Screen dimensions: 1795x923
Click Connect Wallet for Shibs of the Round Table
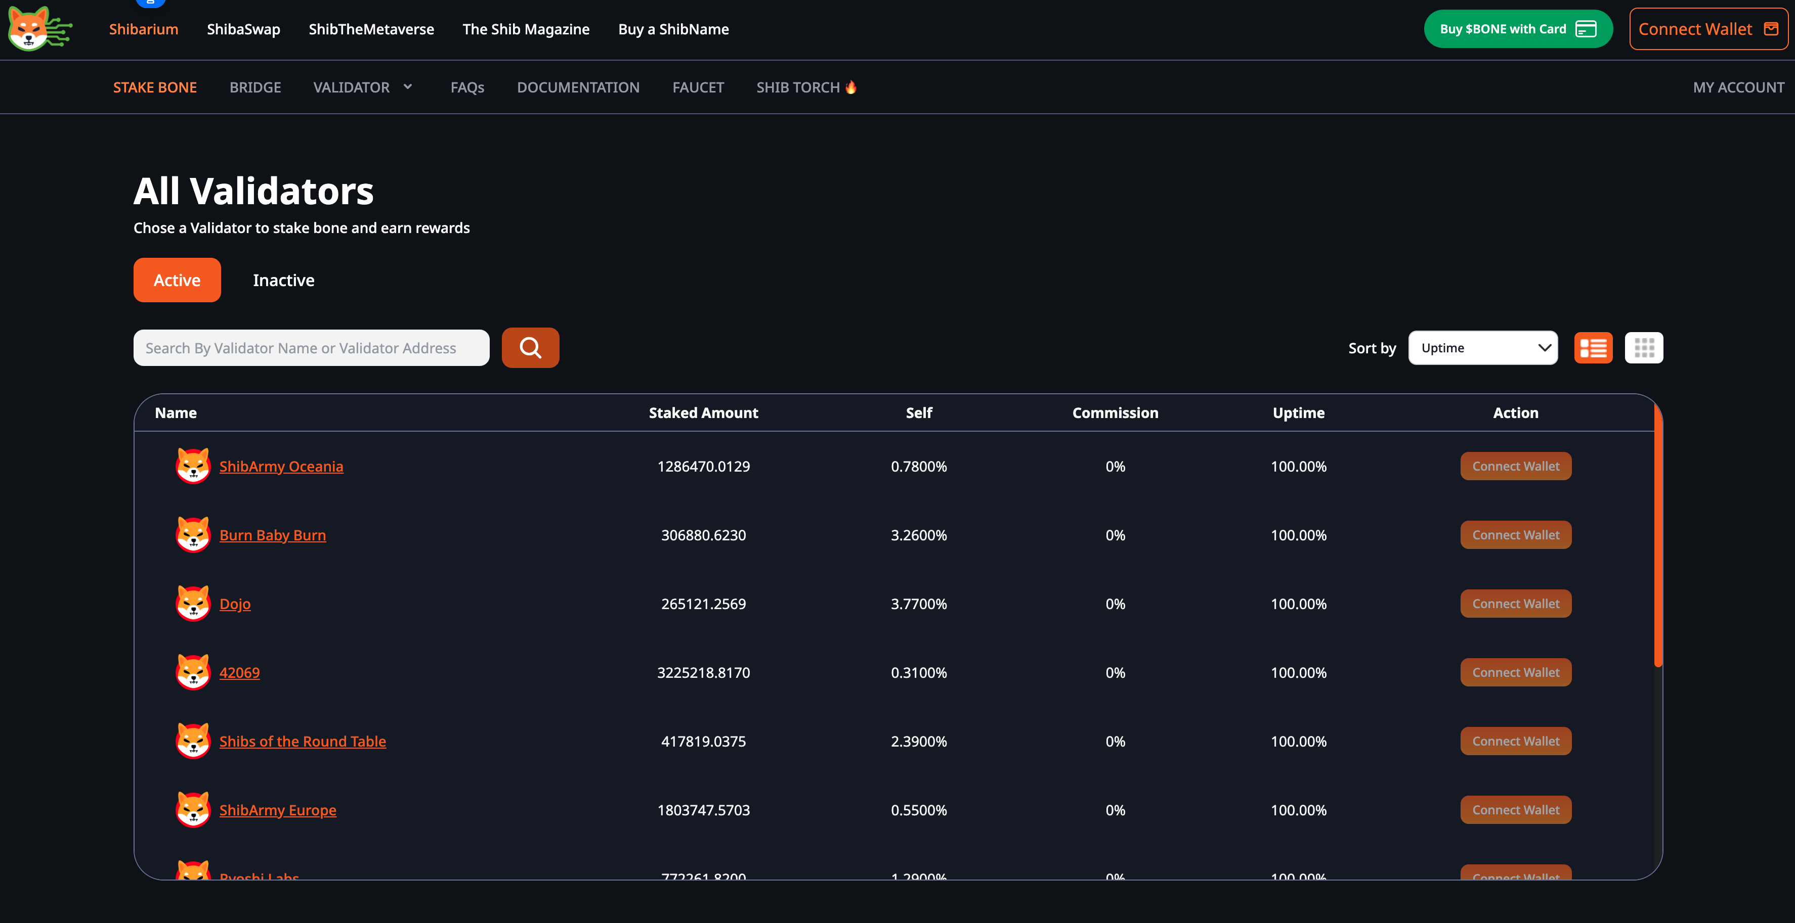1516,741
